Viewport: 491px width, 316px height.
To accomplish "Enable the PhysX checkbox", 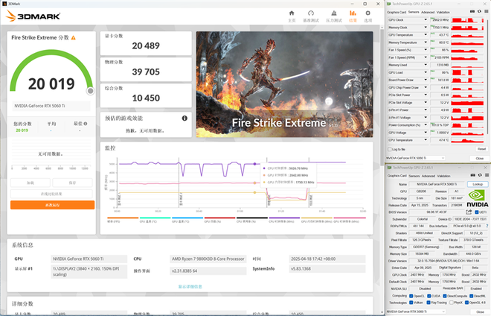I will 452,303.
